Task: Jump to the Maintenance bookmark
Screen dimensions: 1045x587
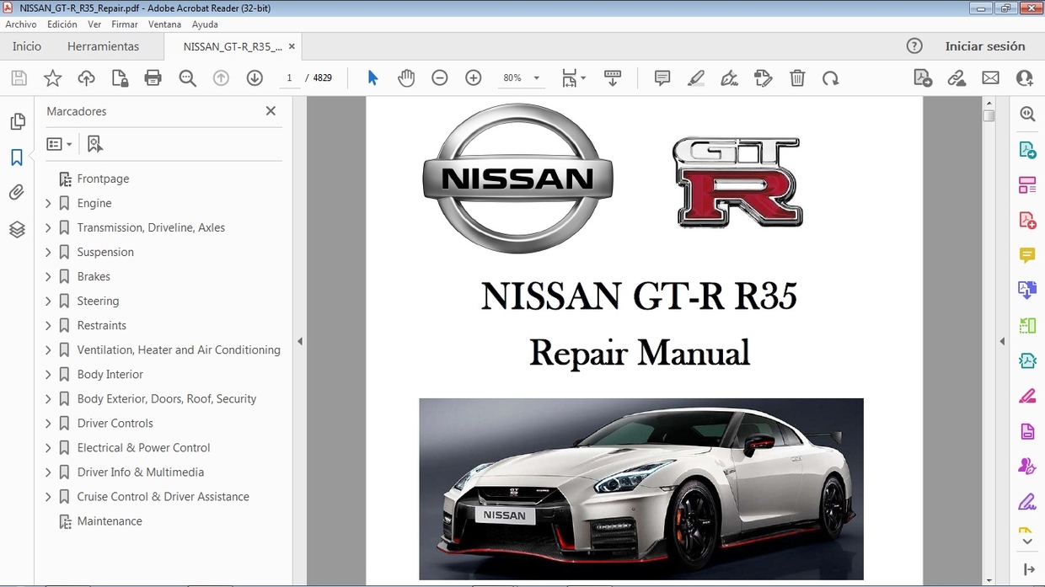Action: (x=110, y=521)
